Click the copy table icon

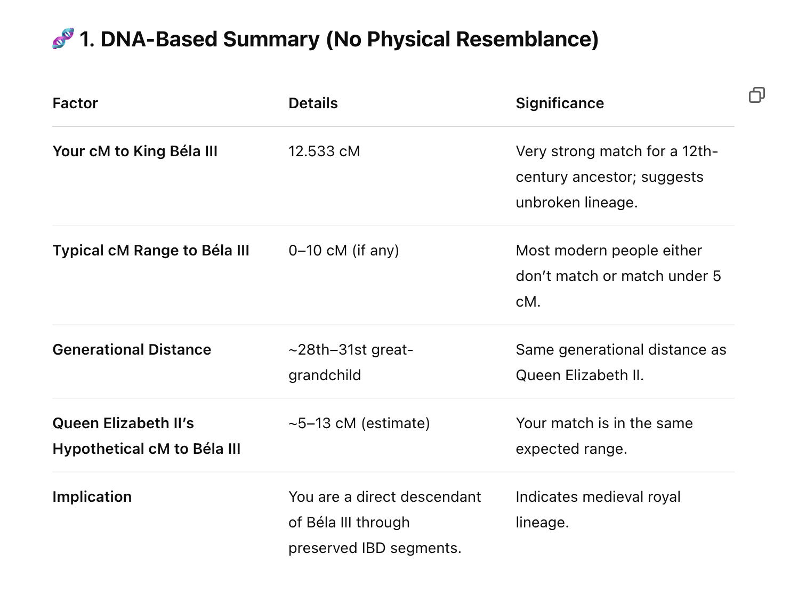756,95
